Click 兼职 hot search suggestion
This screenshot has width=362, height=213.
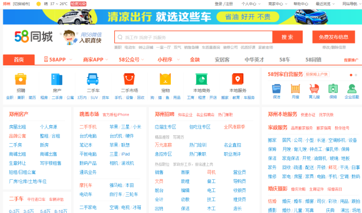pyautogui.click(x=118, y=47)
